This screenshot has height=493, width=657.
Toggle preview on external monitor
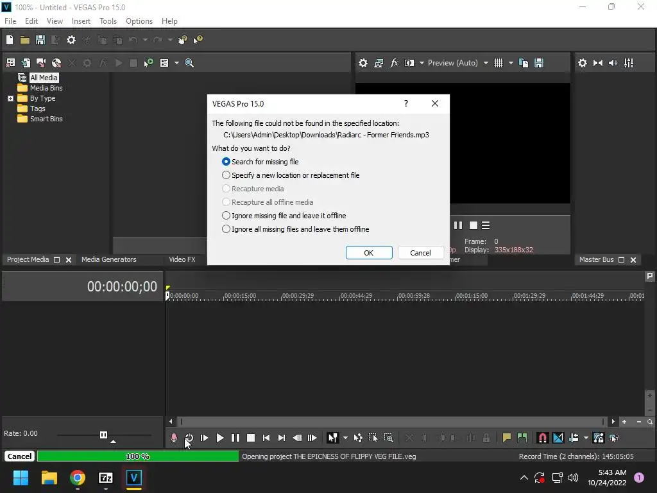[379, 63]
